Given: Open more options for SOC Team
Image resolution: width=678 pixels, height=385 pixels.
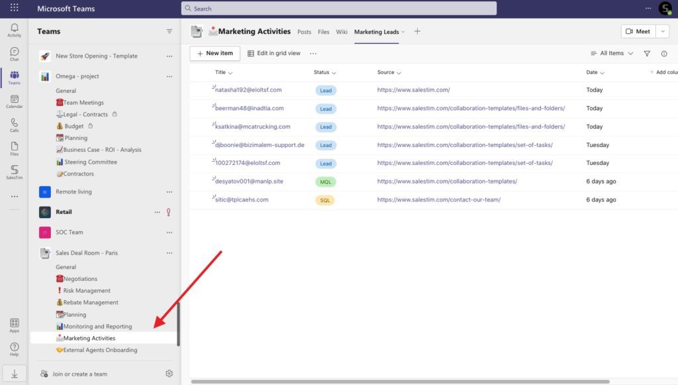Looking at the screenshot, I should tap(169, 233).
